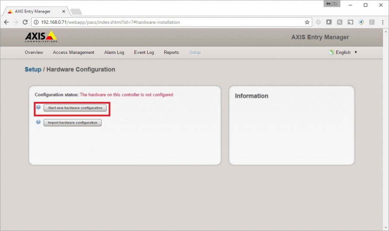Open Access Management menu

73,52
